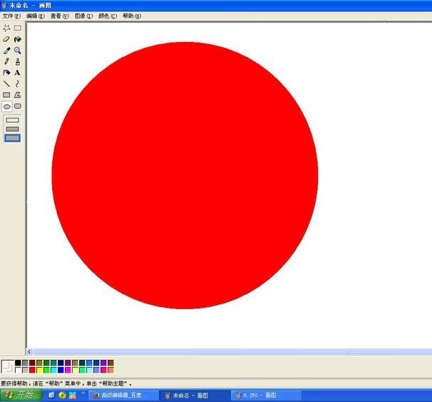Switch to the 6.JPG - 画图 taskbar window
The width and height of the screenshot is (432, 402).
[259, 395]
